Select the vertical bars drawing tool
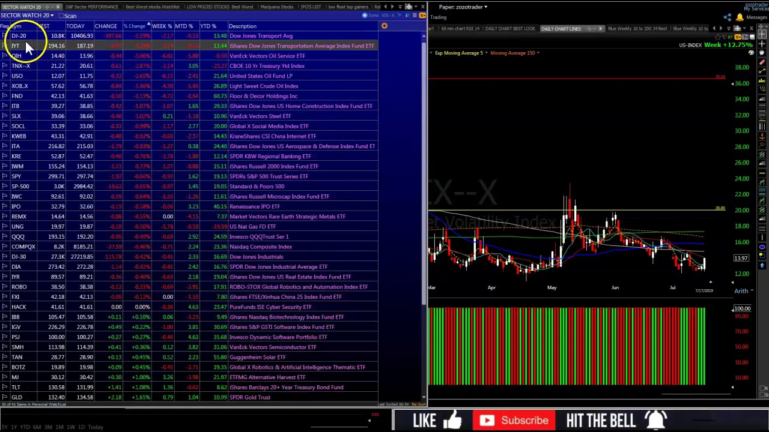 click(762, 127)
